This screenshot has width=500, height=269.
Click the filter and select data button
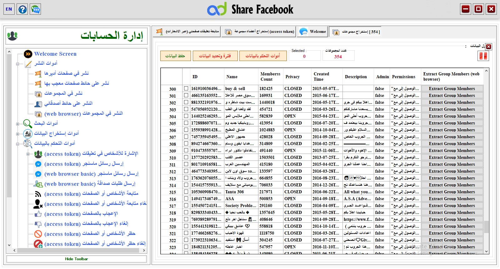tap(215, 56)
